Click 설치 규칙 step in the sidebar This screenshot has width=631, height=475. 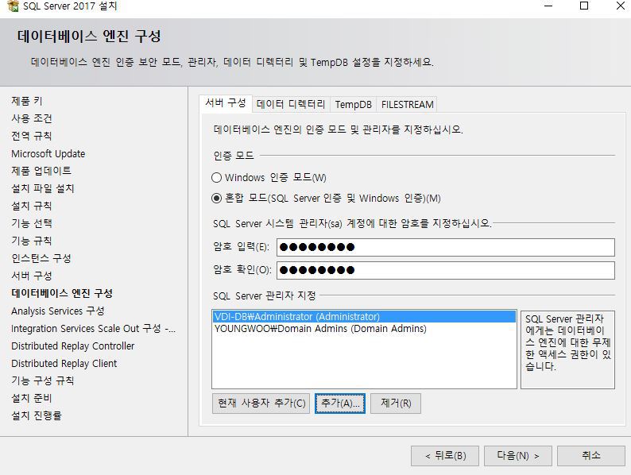(x=32, y=206)
